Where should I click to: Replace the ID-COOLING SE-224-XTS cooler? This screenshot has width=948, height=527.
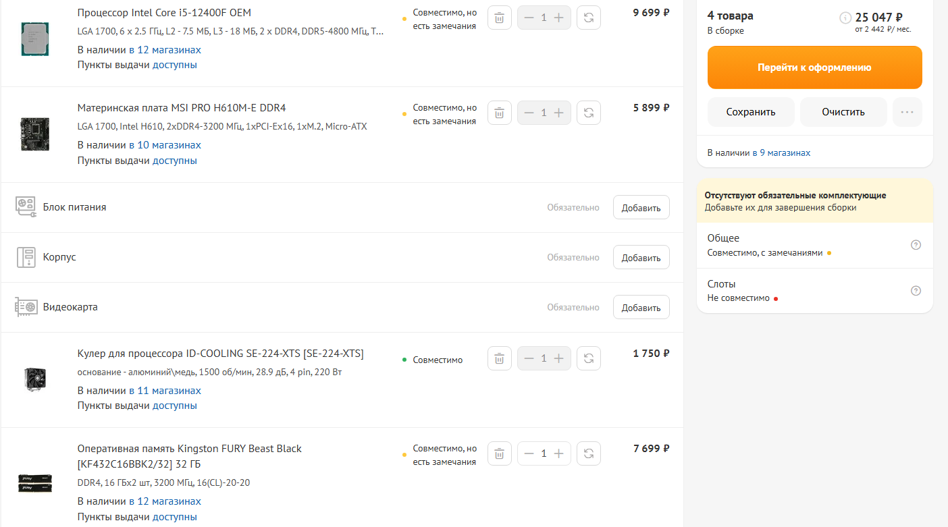pos(589,358)
